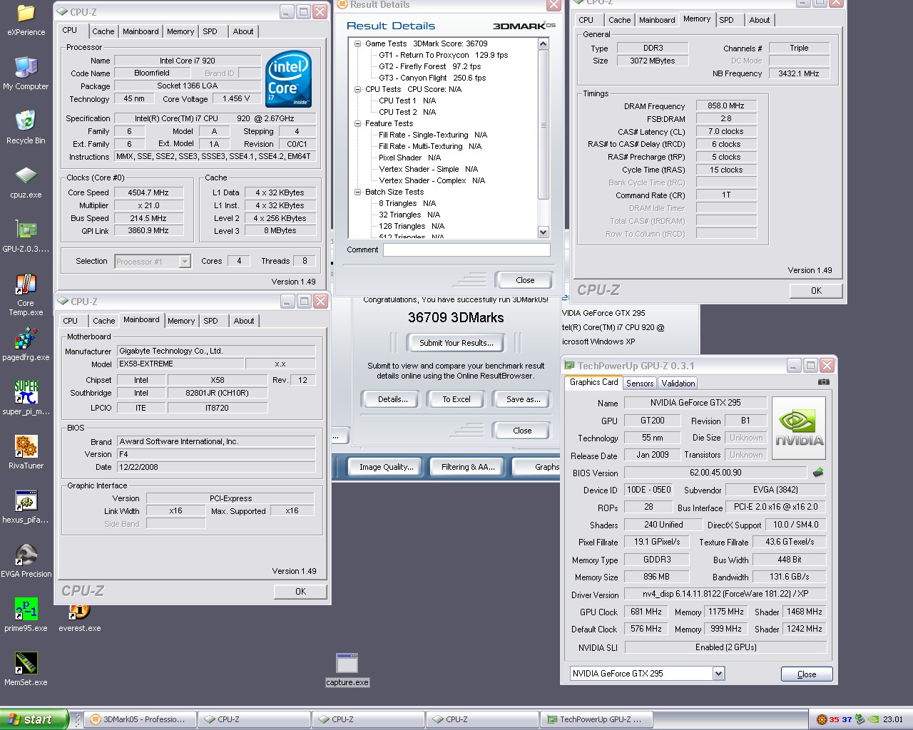Image resolution: width=913 pixels, height=730 pixels.
Task: Open SPD tab in Mainboard CPU-Z window
Action: tap(211, 321)
